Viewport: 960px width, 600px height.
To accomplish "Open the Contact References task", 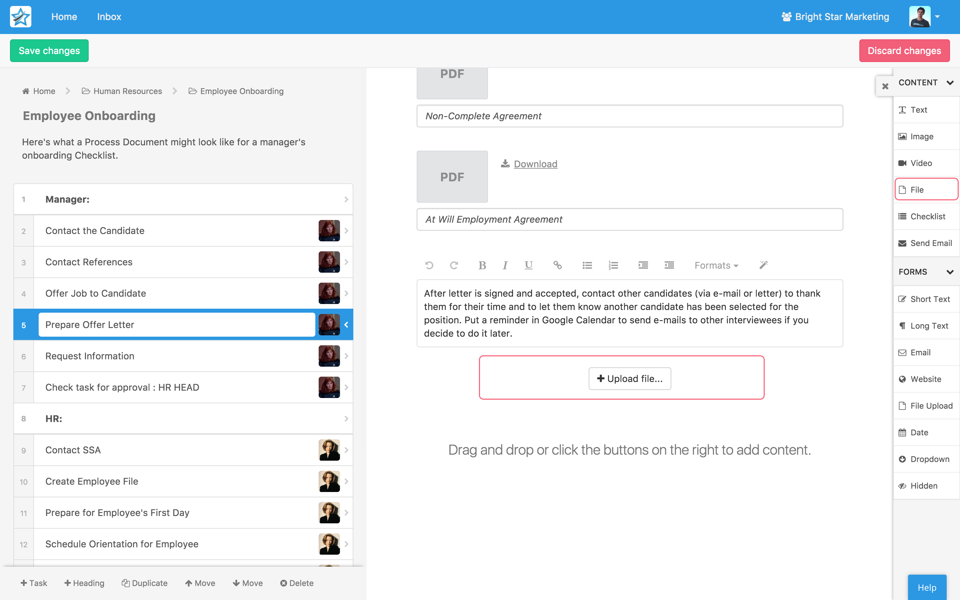I will pos(183,262).
